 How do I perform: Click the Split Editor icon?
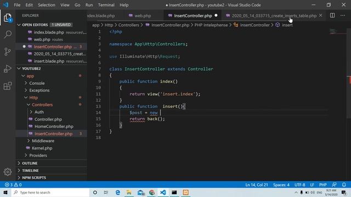[x=332, y=15]
